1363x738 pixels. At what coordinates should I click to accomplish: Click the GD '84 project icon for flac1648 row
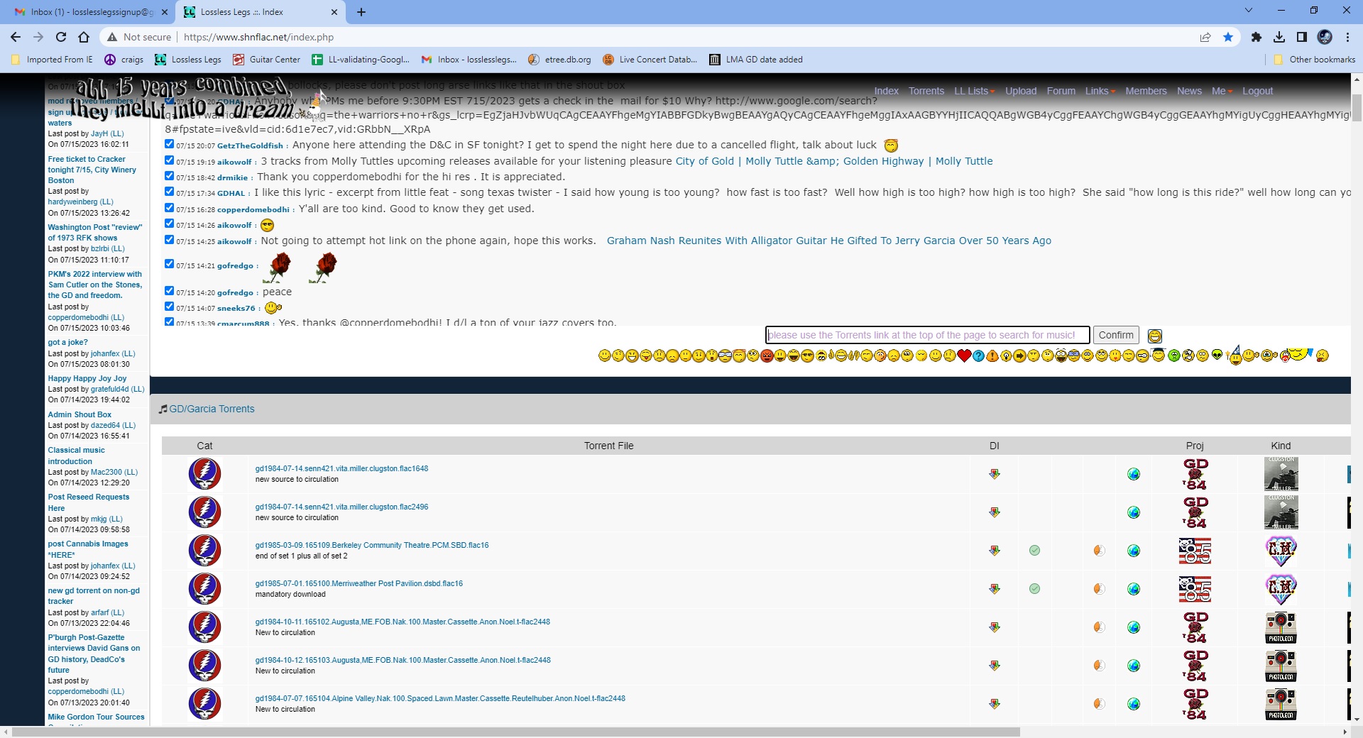[1195, 474]
